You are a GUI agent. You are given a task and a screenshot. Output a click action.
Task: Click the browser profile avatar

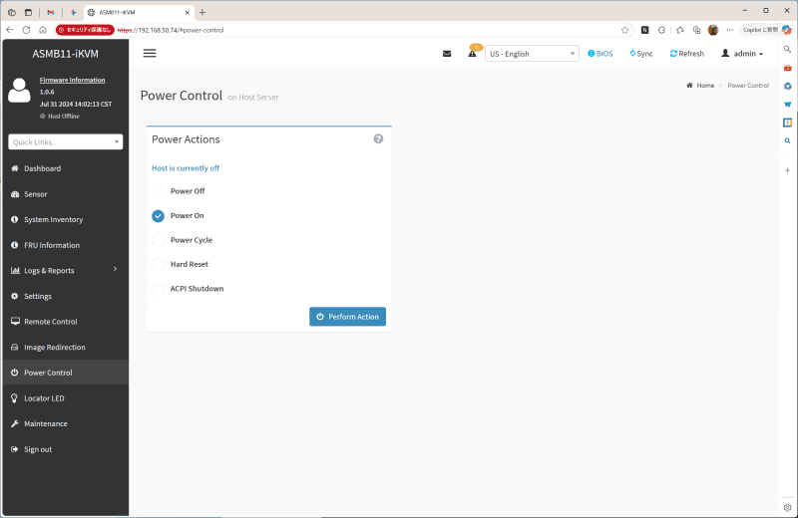coord(713,30)
